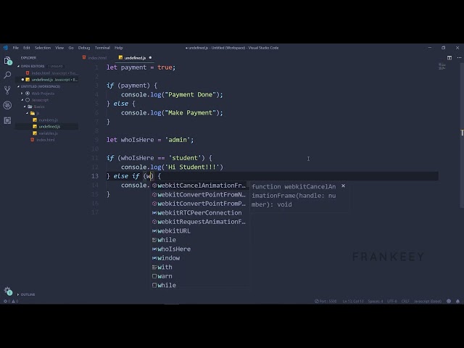Click the code minimap preview

point(442,67)
